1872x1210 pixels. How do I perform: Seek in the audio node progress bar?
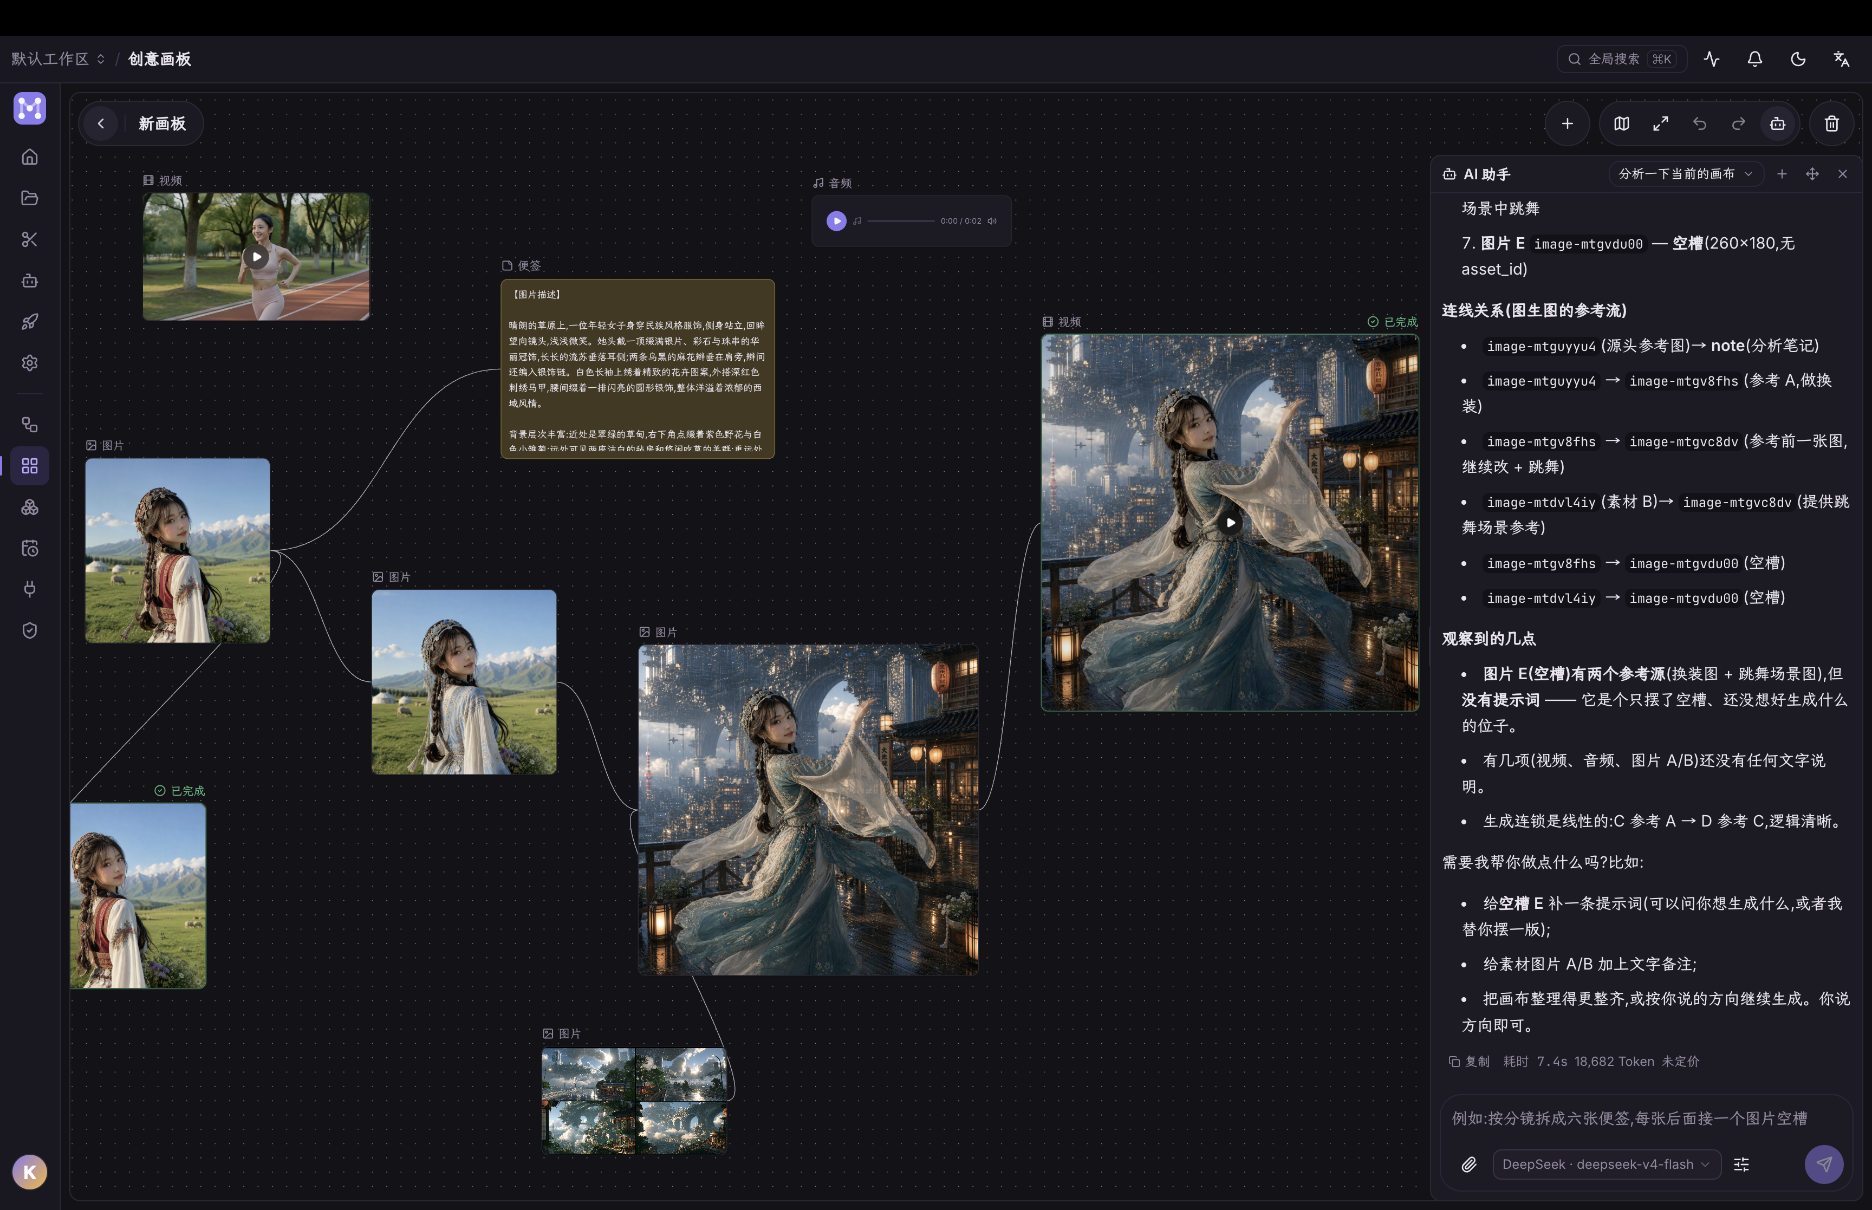click(x=901, y=221)
